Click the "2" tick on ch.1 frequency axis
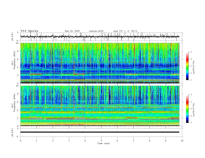Viewport: 205px width, 158px height. coord(18,75)
